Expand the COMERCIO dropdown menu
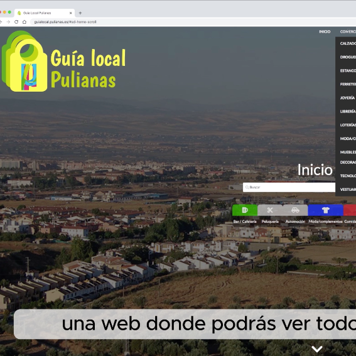The image size is (356, 356). [x=348, y=31]
